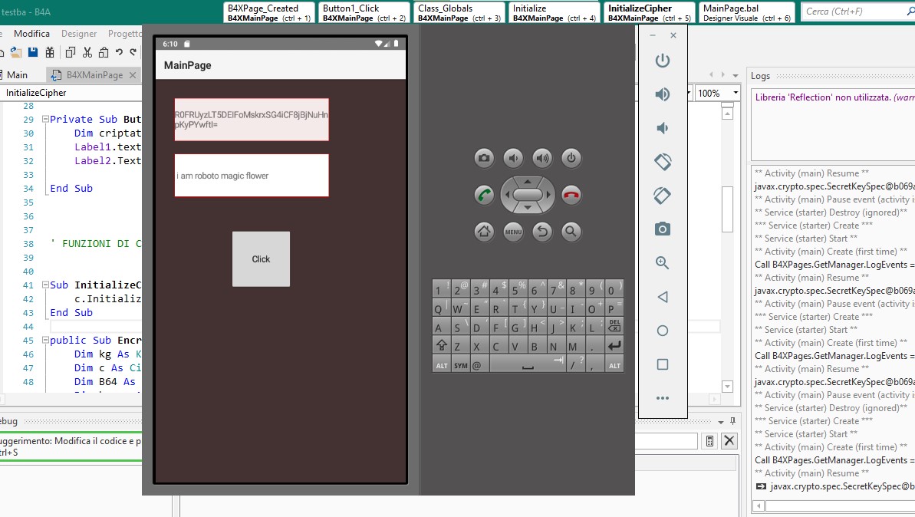The image size is (915, 517).
Task: Open the Designer menu
Action: (79, 34)
